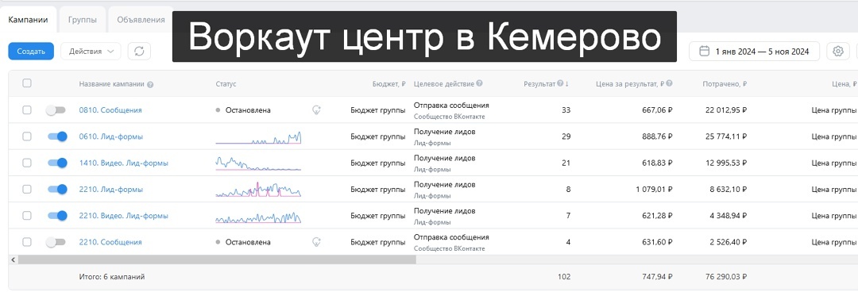This screenshot has width=858, height=292.
Task: Select checkbox for 2210. Видео. Лид-формы
Action: tap(27, 216)
